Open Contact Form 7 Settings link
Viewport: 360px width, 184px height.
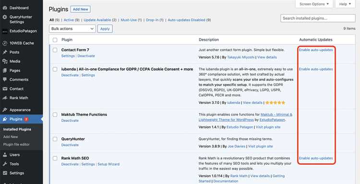68,56
